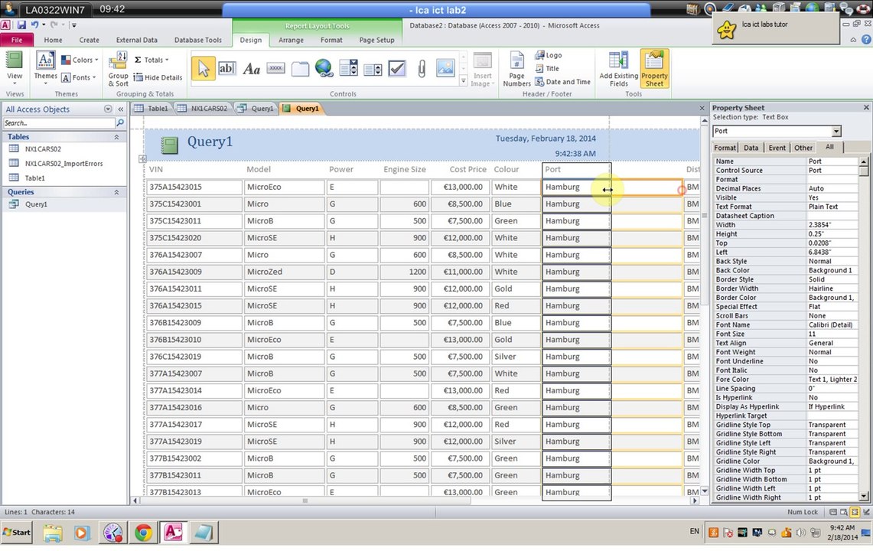Insert Page Numbers into report
The height and width of the screenshot is (551, 873).
tap(516, 69)
